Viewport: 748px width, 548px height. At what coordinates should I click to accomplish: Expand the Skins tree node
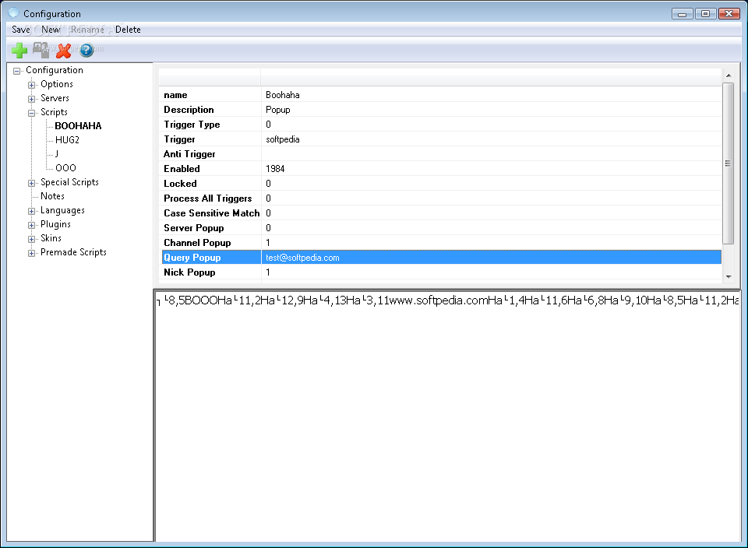pyautogui.click(x=31, y=239)
